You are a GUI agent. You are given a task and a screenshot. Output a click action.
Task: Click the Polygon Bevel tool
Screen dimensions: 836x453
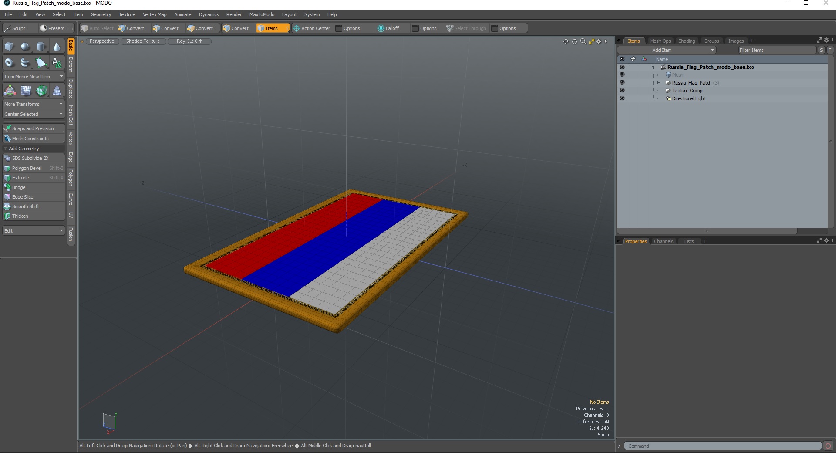pos(34,168)
